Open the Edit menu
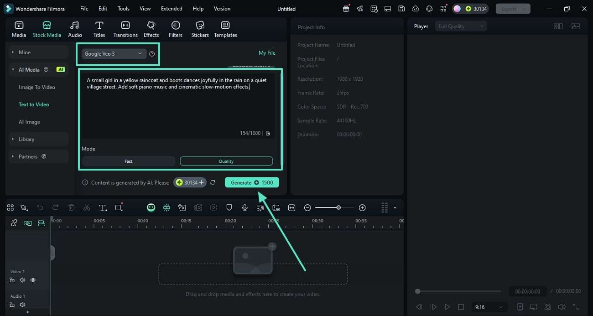Image resolution: width=593 pixels, height=316 pixels. 103,9
